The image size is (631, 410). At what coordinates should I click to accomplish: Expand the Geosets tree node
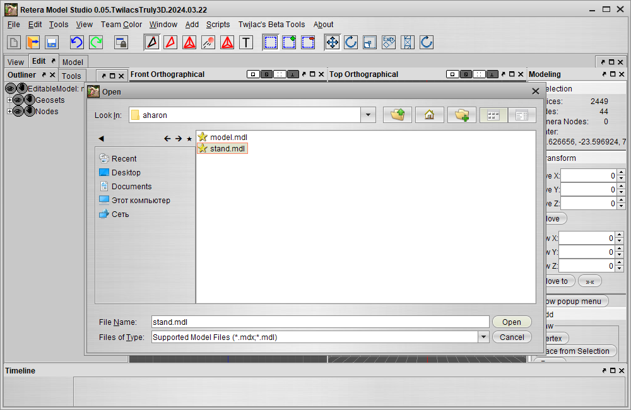coord(9,100)
